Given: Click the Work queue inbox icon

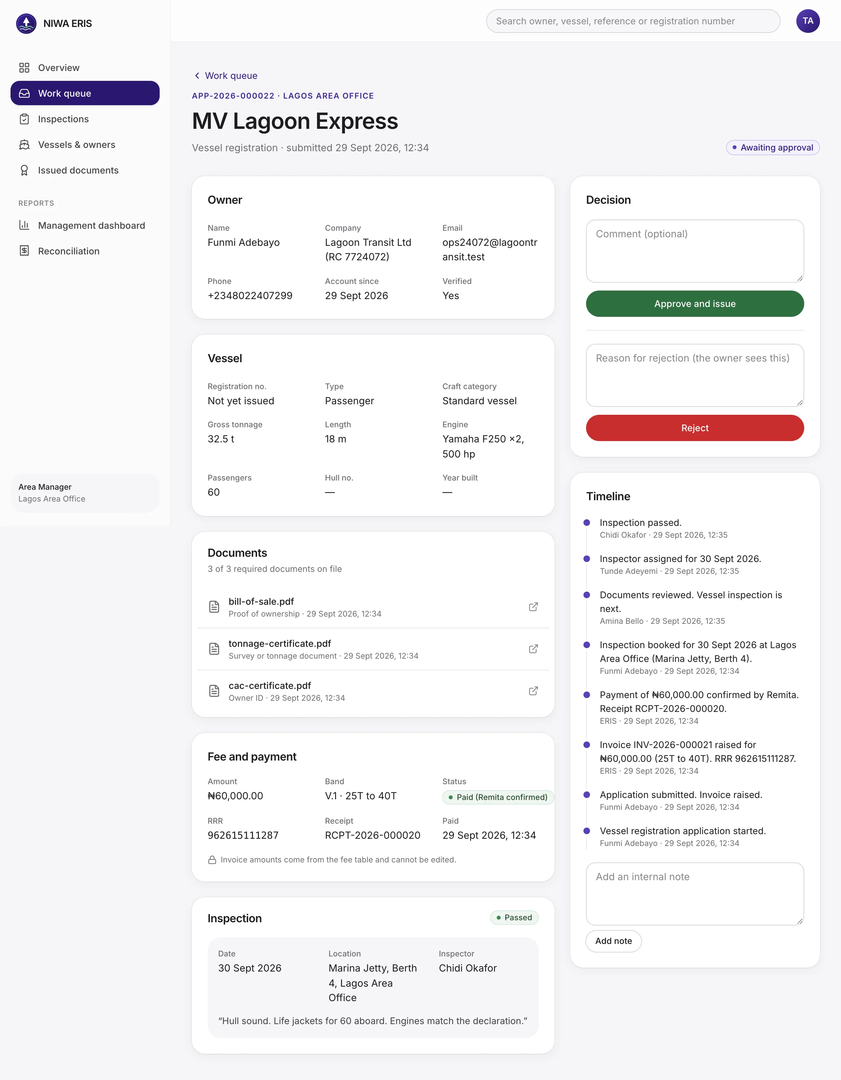Looking at the screenshot, I should tap(24, 93).
